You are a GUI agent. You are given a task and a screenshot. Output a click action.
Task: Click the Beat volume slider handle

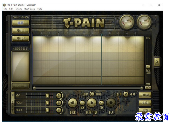(x=47, y=95)
